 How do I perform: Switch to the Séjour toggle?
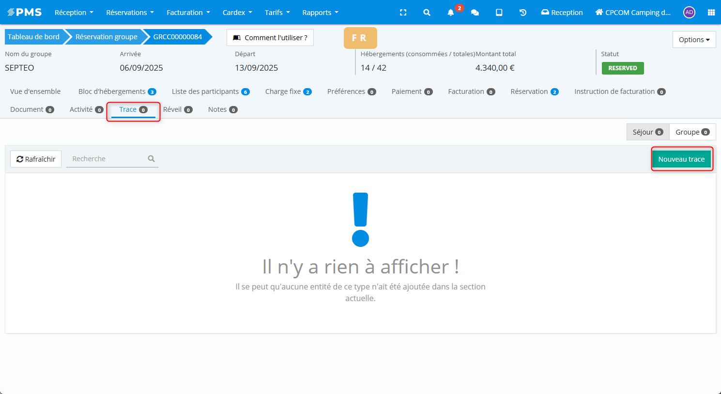[647, 132]
